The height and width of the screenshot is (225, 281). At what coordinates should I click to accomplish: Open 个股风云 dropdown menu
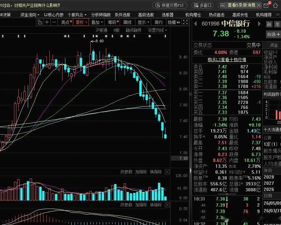click(77, 15)
